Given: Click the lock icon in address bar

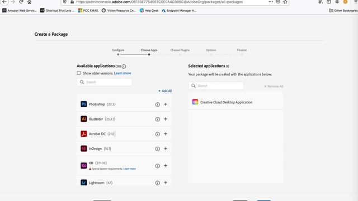Looking at the screenshot, I should click(72, 2).
